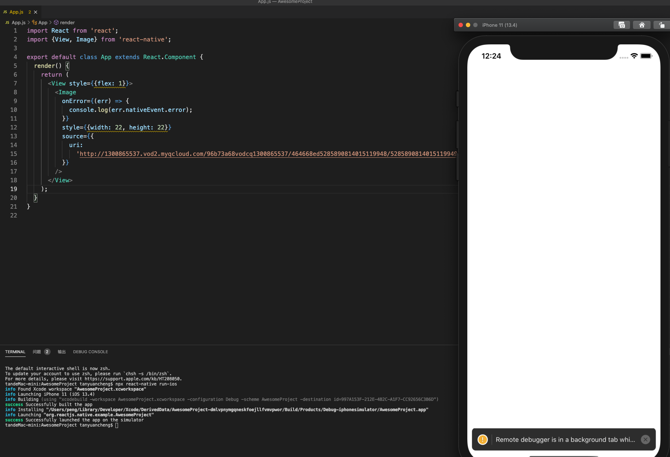Screen dimensions: 670x457
Task: Click the terminal prompt to place cursor
Action: tap(117, 425)
